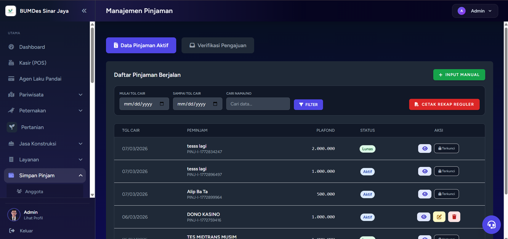Switch to Data Pinjaman Aktif tab
The image size is (508, 239).
click(x=141, y=45)
